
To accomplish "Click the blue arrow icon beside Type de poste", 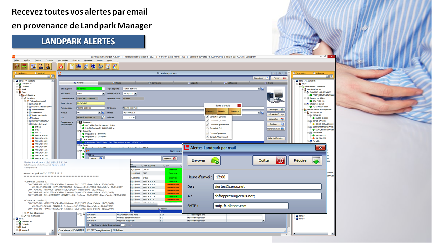I will click(262, 89).
